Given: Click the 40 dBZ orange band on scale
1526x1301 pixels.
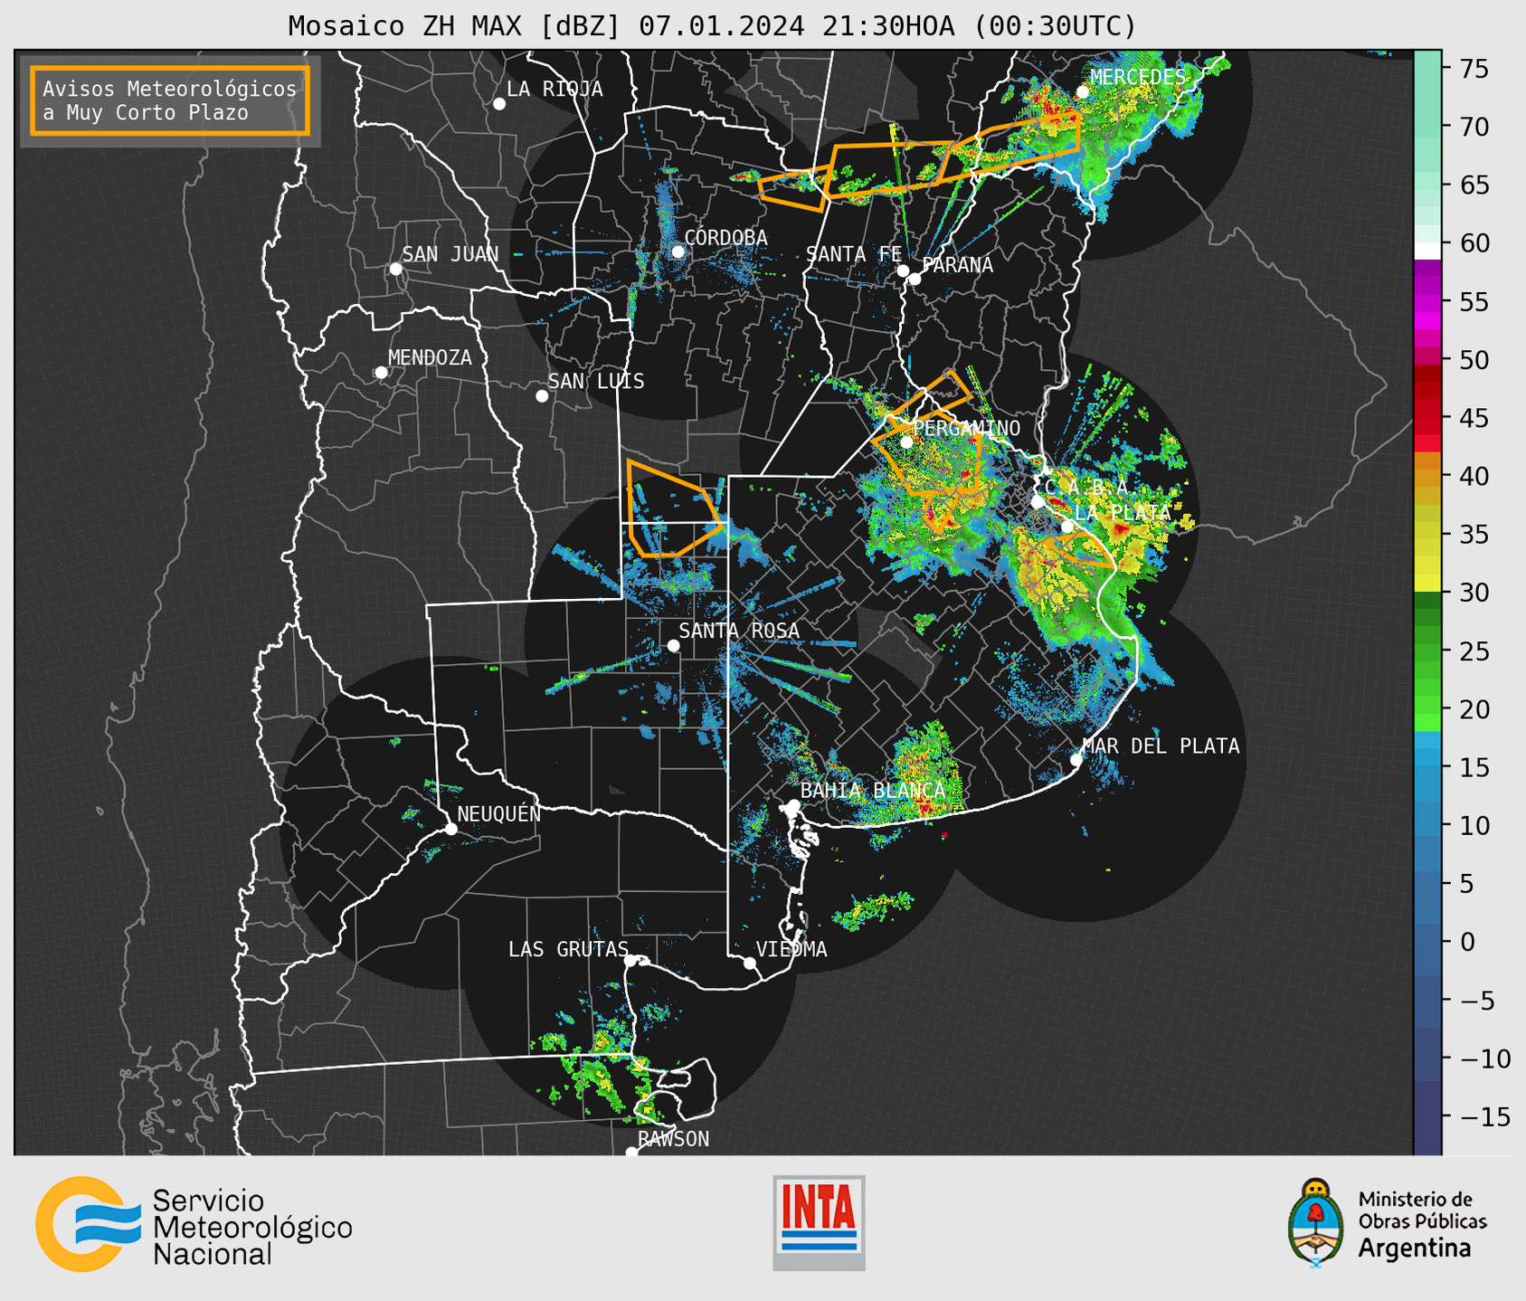Looking at the screenshot, I should [1427, 476].
